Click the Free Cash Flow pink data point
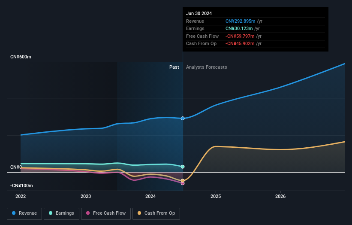This screenshot has width=352, height=225. (x=183, y=183)
